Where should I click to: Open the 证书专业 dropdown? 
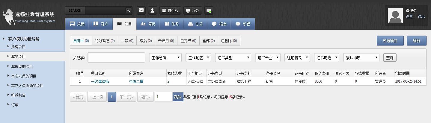tap(268, 57)
